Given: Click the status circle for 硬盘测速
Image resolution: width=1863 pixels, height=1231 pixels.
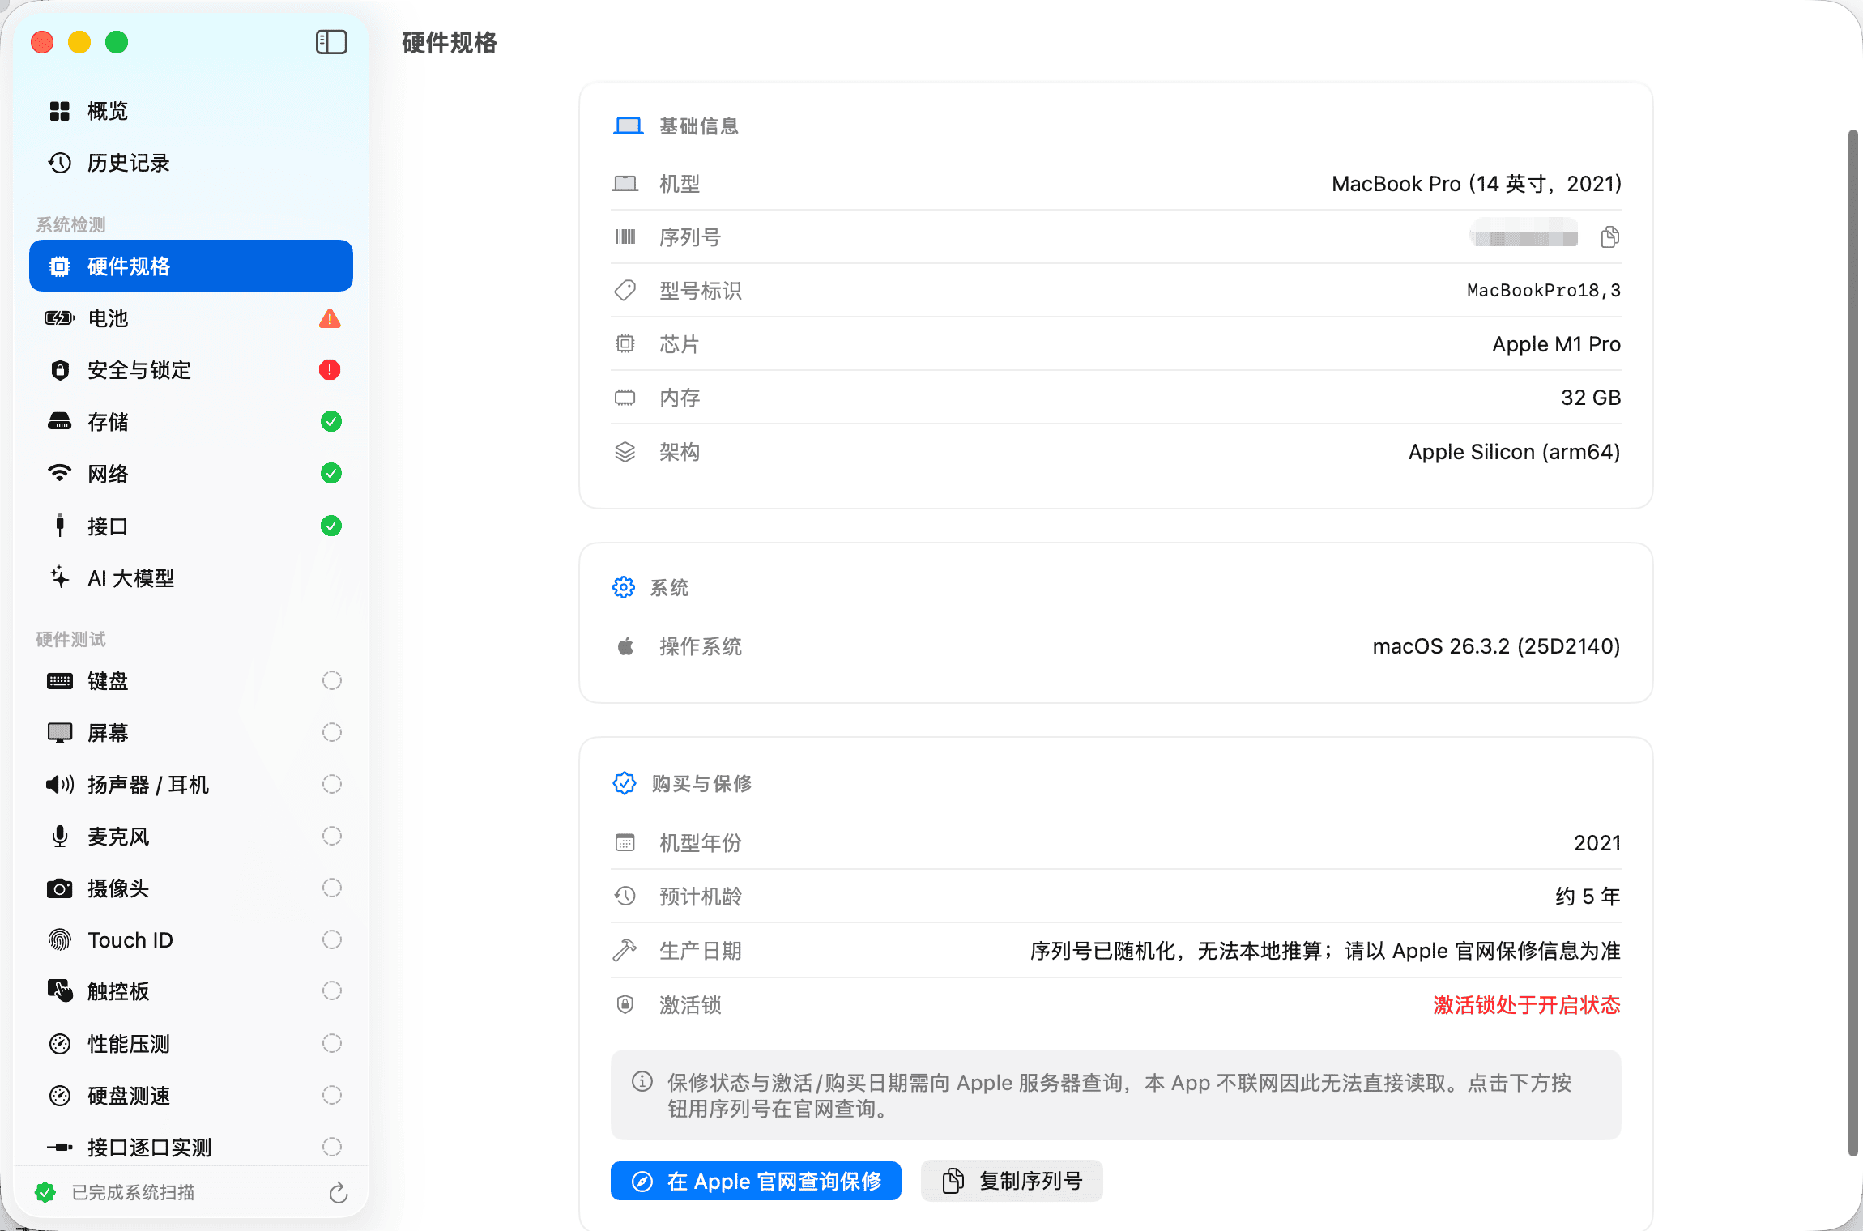Looking at the screenshot, I should 331,1095.
